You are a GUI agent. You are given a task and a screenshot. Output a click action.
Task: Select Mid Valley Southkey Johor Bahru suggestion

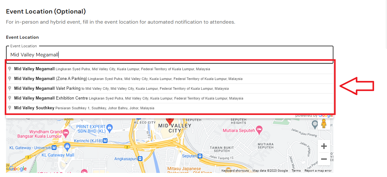coord(170,108)
